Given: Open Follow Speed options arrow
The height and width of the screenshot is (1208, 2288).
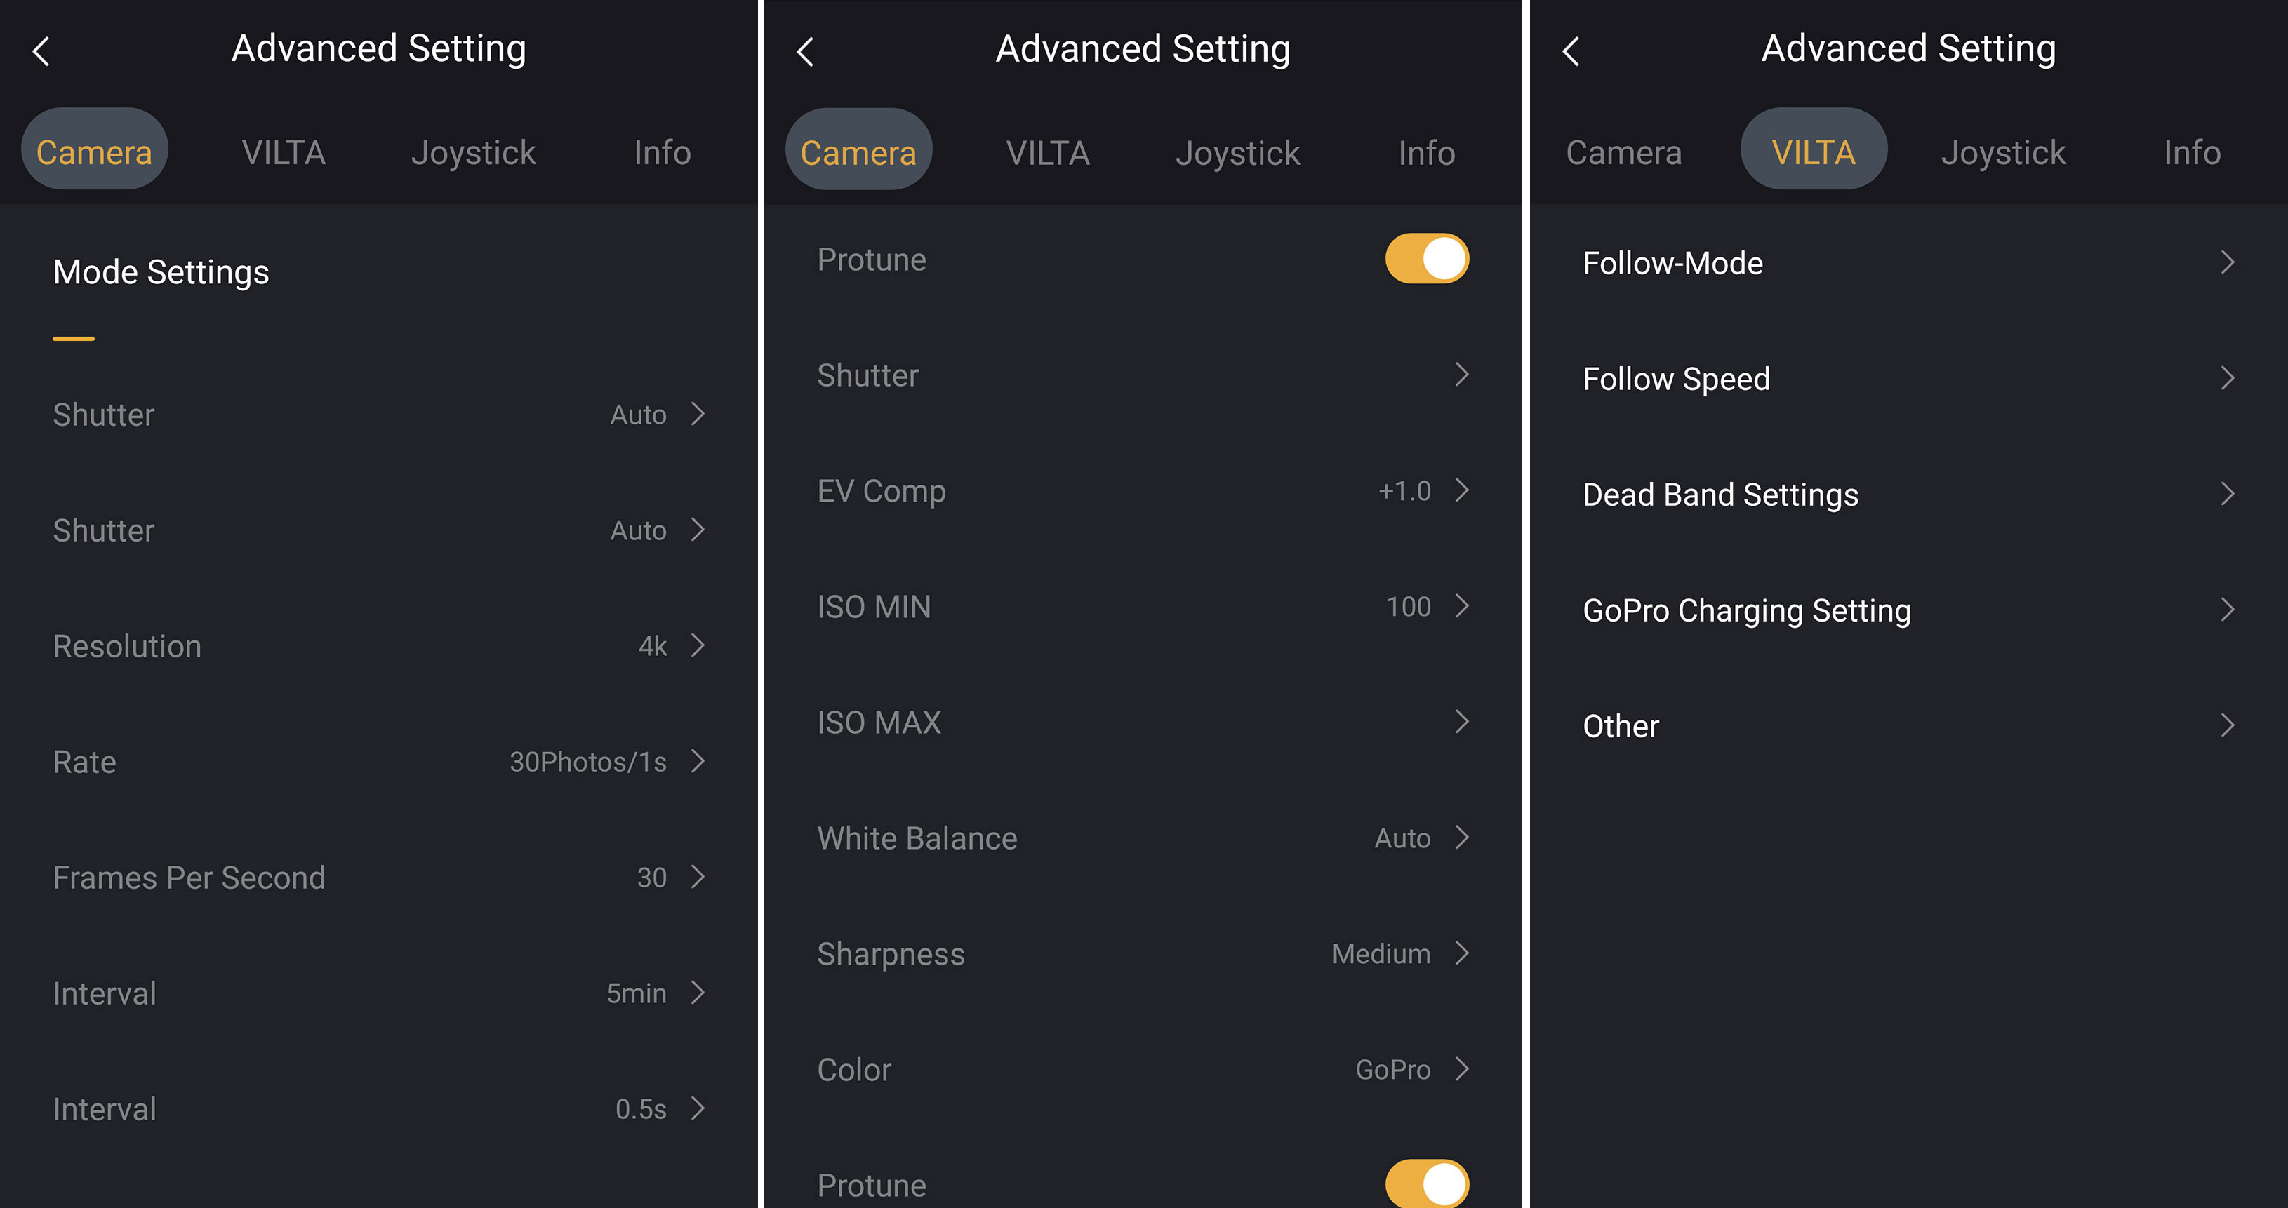Looking at the screenshot, I should 2226,379.
